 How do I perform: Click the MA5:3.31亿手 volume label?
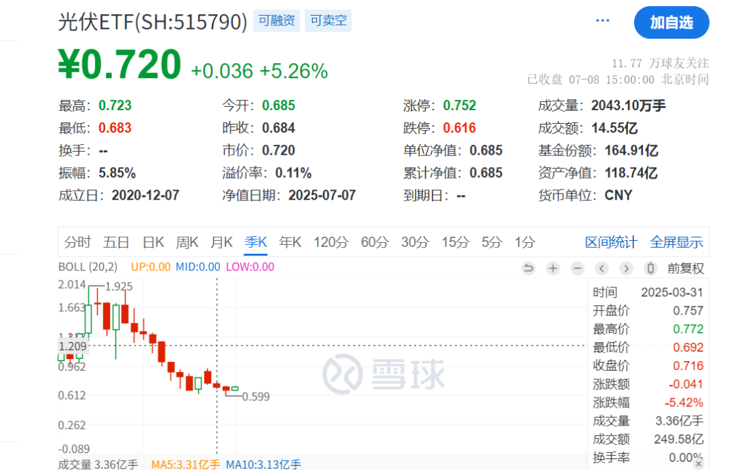[x=185, y=465]
